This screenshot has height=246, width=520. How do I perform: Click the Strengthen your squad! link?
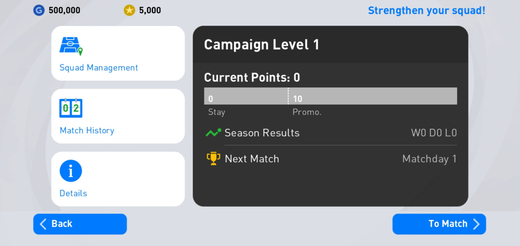[x=426, y=11]
